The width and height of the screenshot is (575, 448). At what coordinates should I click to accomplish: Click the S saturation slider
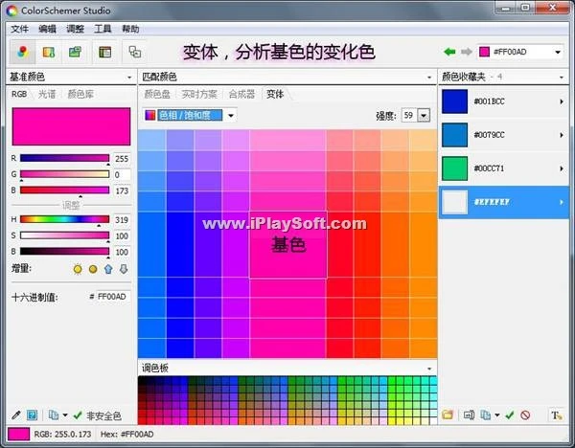(64, 235)
